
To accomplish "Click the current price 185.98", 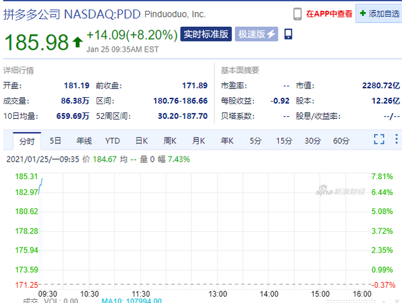I will tap(36, 42).
